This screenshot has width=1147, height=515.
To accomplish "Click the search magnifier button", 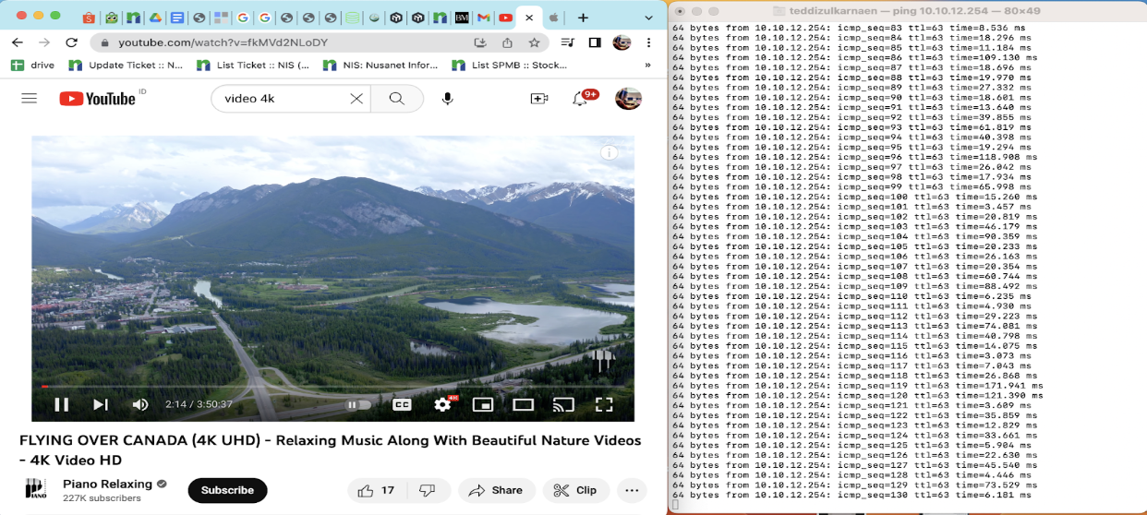I will pos(397,99).
